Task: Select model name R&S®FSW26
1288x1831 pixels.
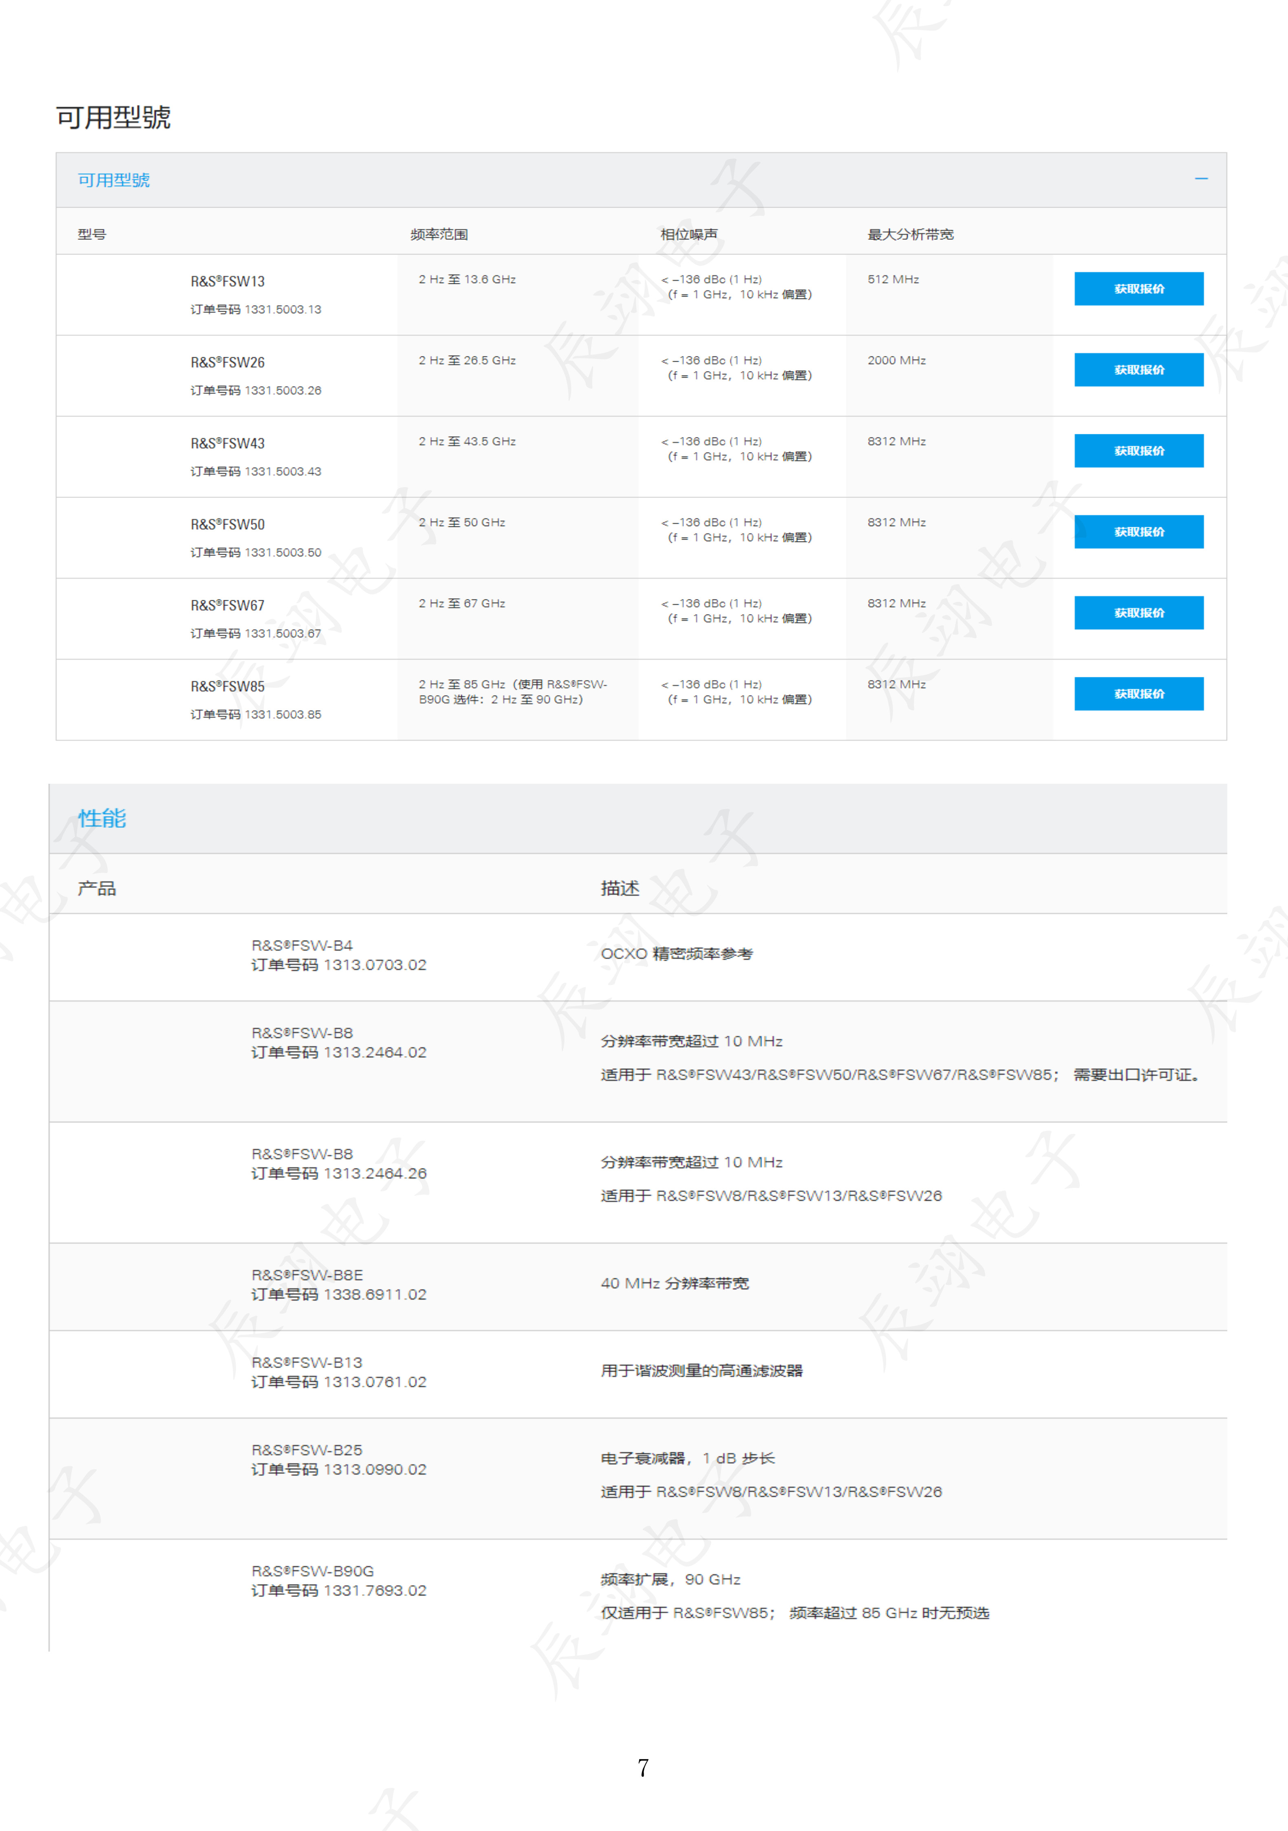Action: (x=227, y=362)
